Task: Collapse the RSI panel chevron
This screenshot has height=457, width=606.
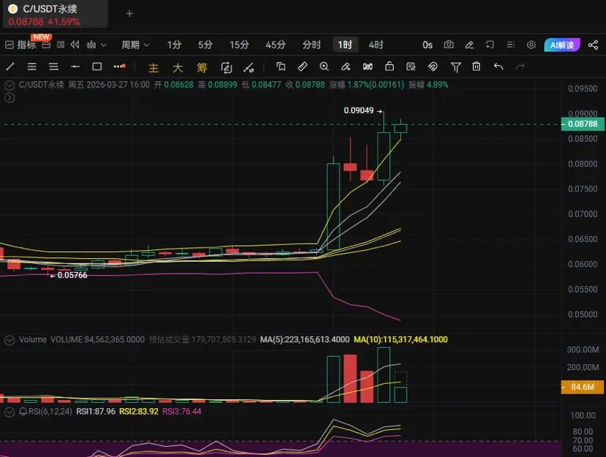Action: click(x=10, y=412)
